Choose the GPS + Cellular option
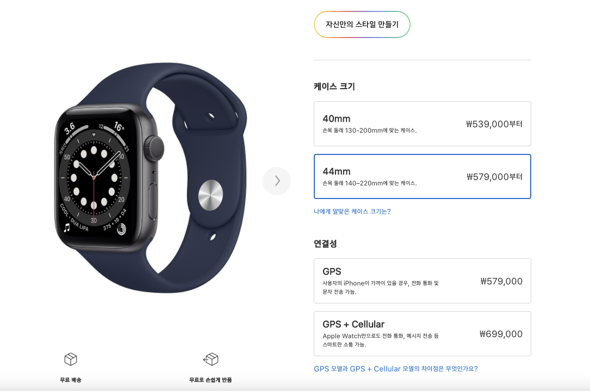Screen dimensions: 590x391 (422, 333)
